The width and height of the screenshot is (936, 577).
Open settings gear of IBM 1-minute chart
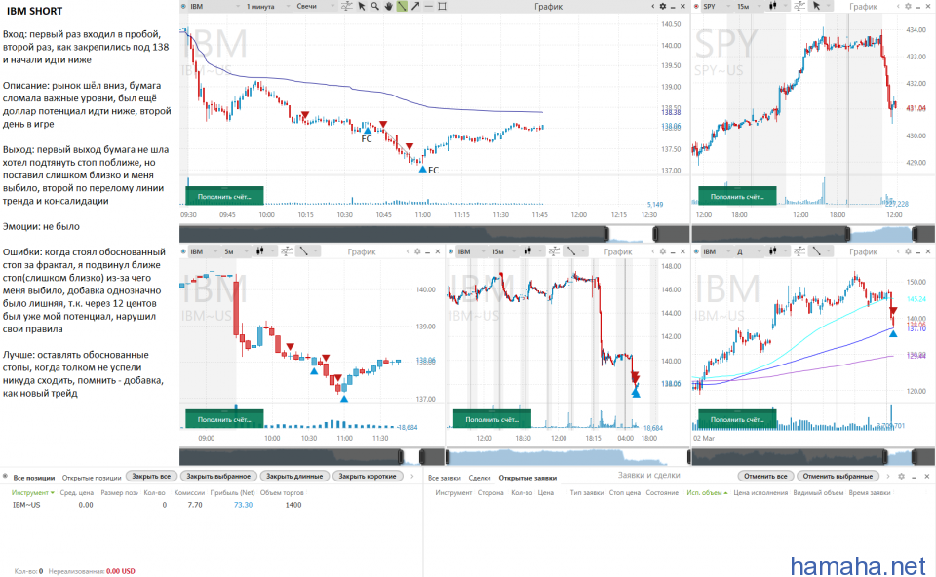point(663,6)
